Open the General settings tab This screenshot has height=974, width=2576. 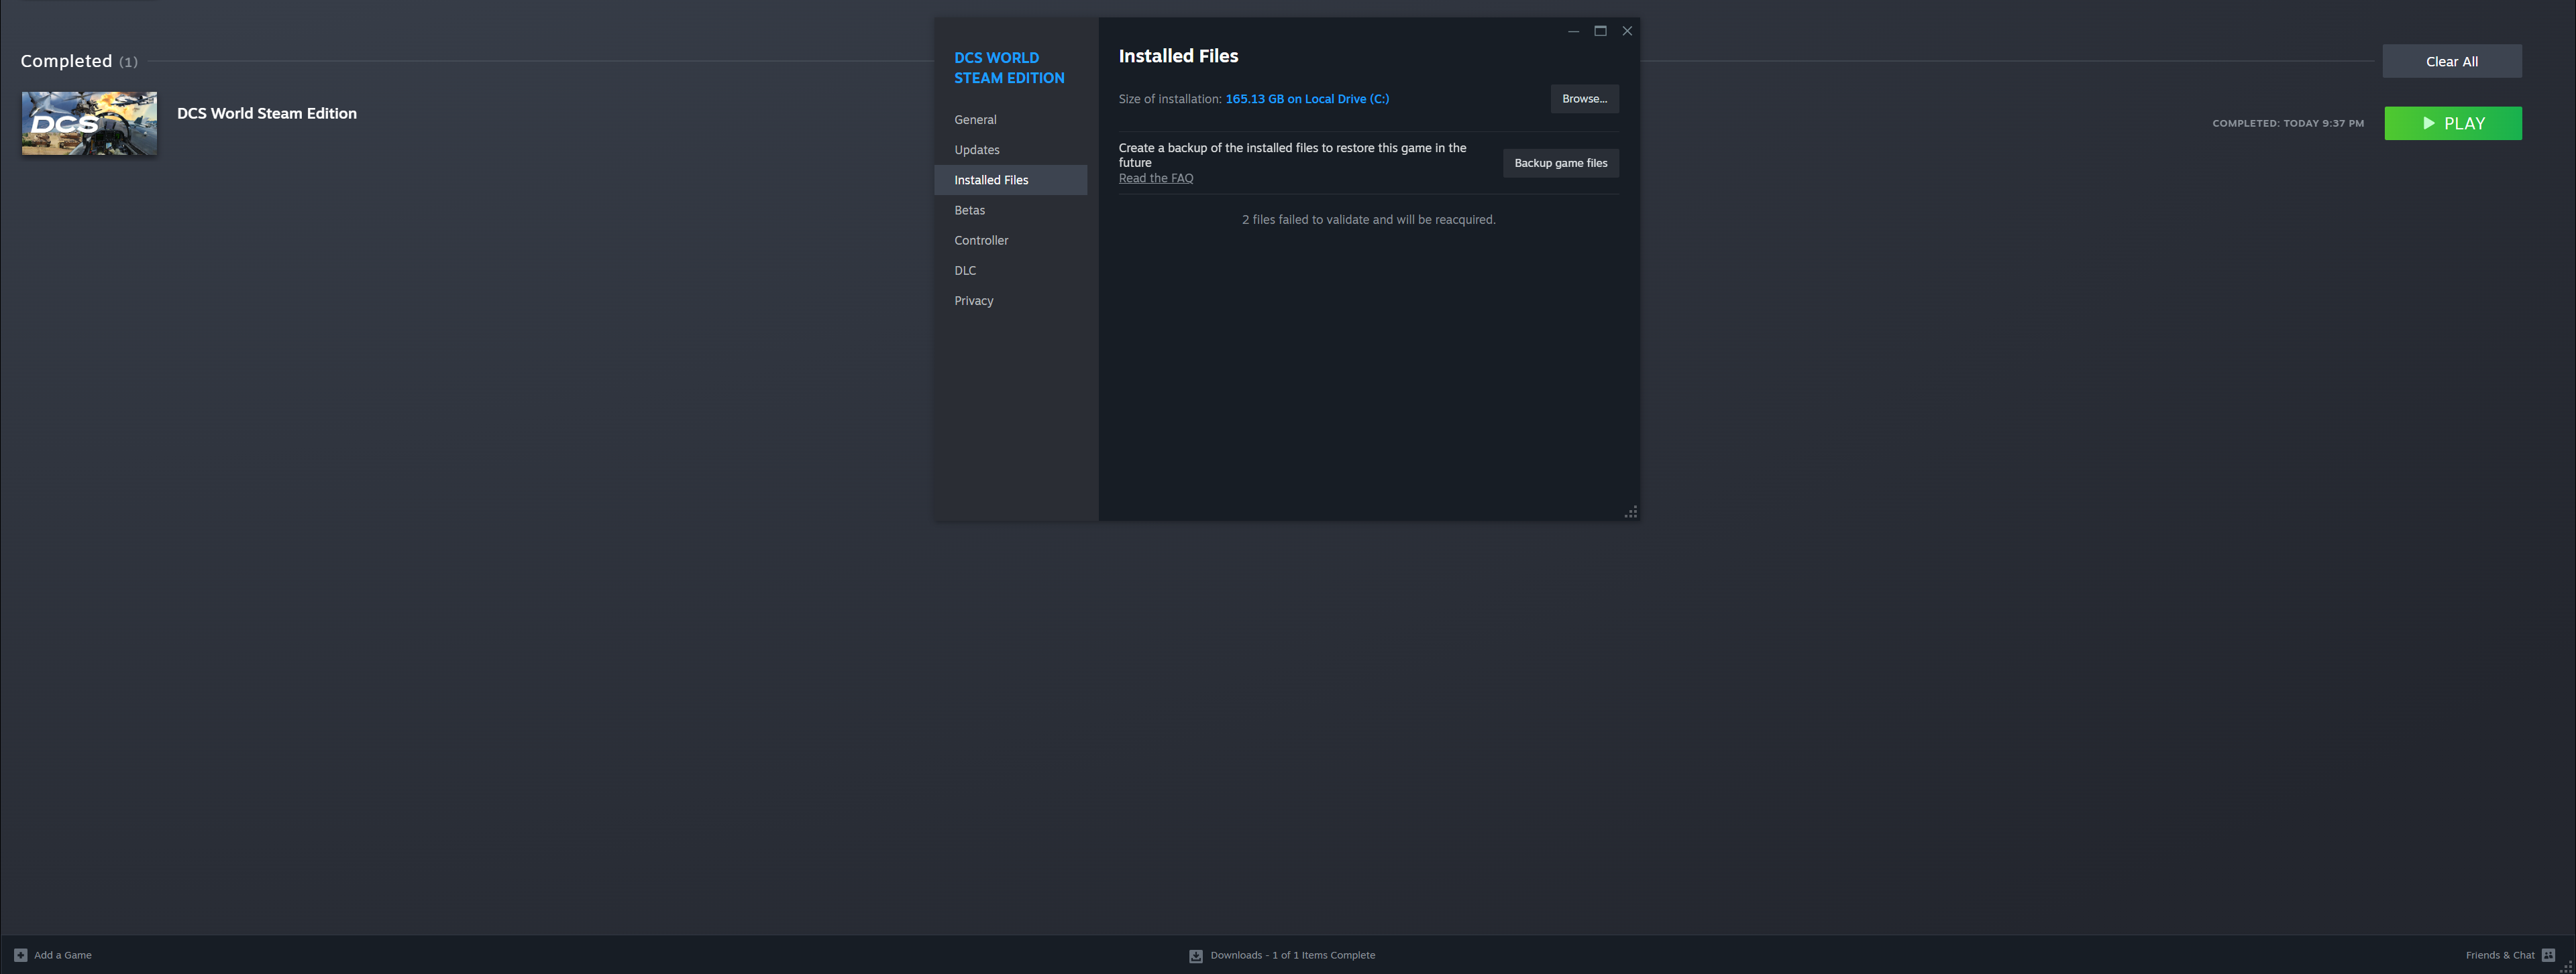point(1010,120)
